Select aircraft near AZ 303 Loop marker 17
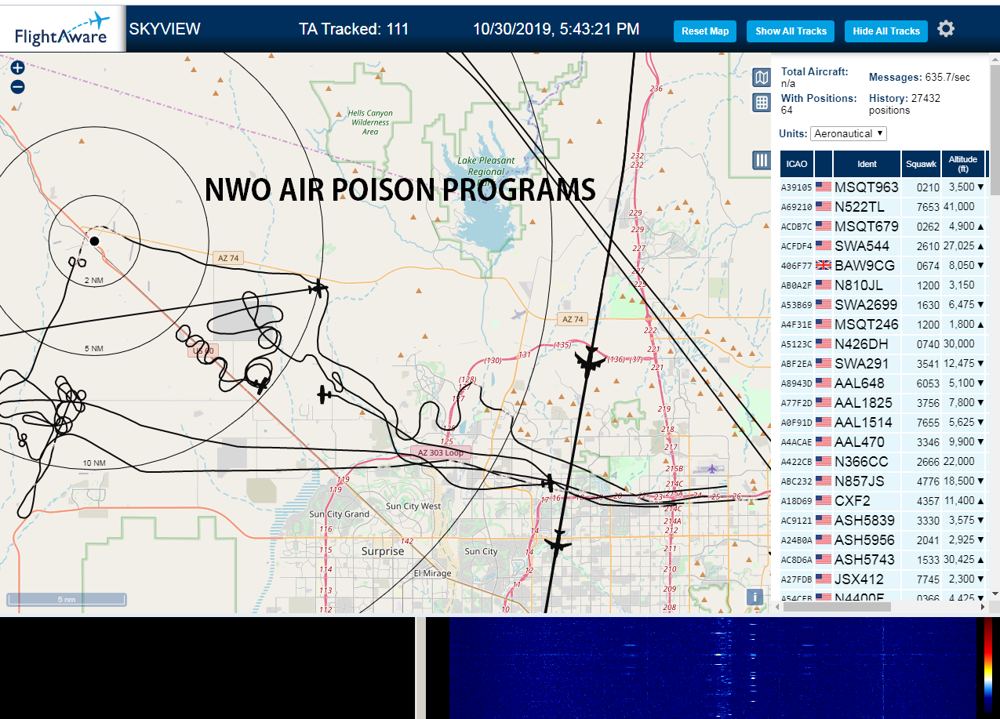This screenshot has height=719, width=1000. [x=549, y=482]
